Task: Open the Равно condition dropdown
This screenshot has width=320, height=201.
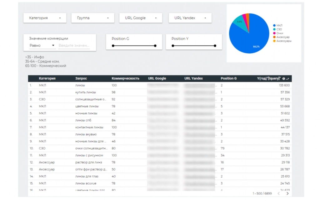Action: click(x=42, y=46)
